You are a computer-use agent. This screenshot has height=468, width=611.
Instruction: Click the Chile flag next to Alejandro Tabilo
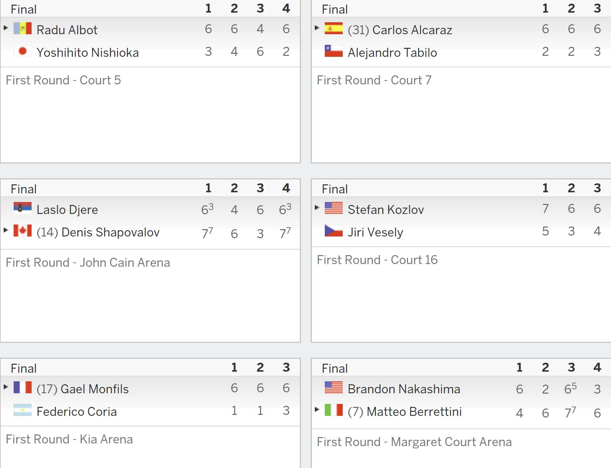334,51
